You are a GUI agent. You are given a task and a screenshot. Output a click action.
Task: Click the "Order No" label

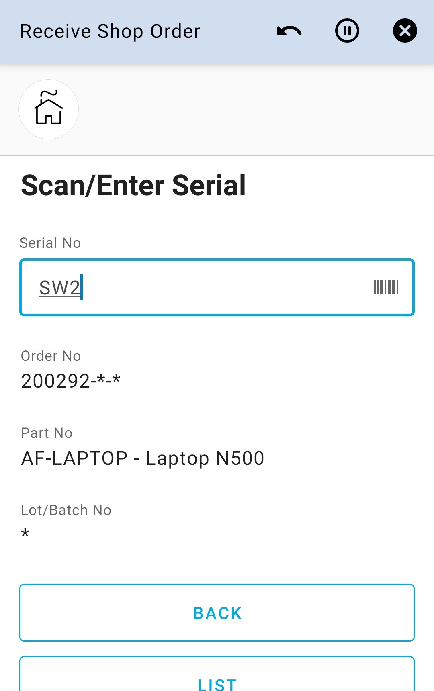point(51,356)
